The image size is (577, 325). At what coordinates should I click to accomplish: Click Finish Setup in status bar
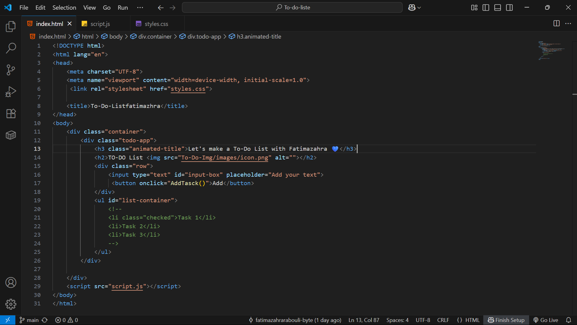506,320
